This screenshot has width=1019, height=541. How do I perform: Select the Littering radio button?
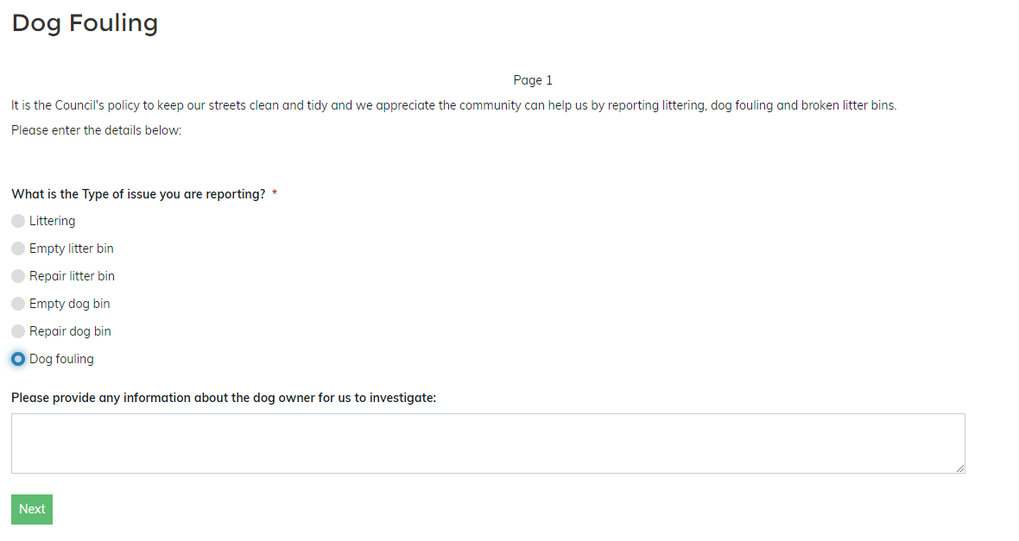tap(18, 221)
